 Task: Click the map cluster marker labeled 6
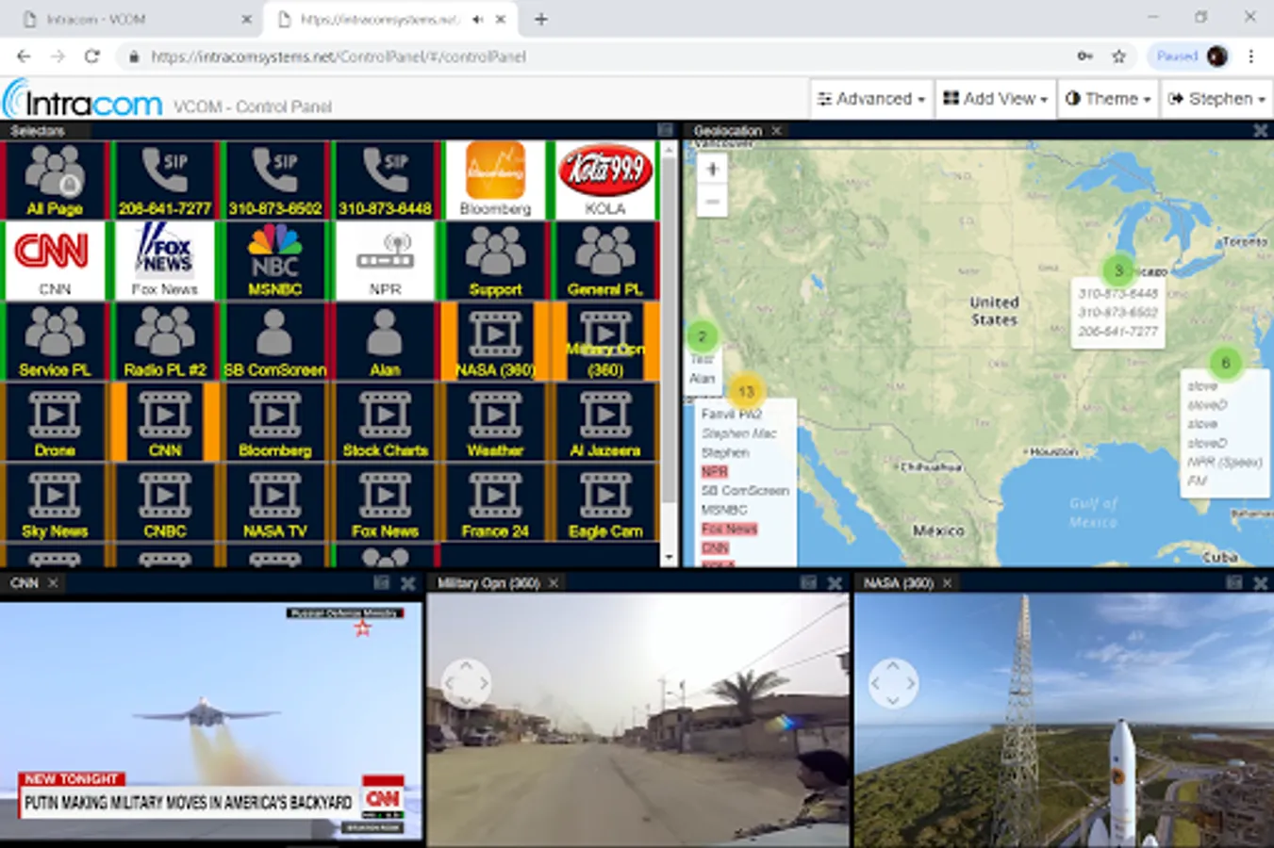[1225, 363]
